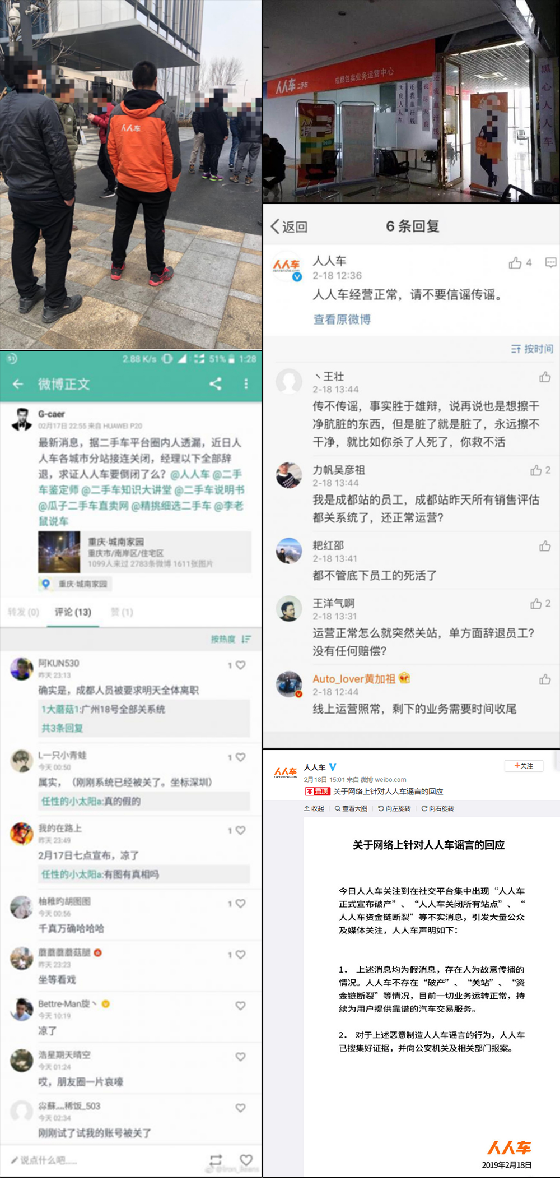560x1180 pixels.
Task: Open the 重庆·城南家园 location thumbnail
Action: 59,552
